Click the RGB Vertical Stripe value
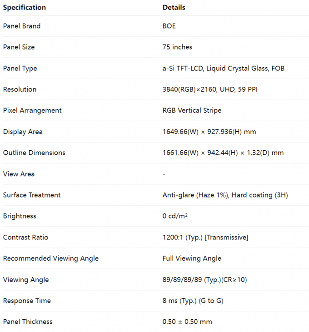This screenshot has height=332, width=309. (x=192, y=110)
